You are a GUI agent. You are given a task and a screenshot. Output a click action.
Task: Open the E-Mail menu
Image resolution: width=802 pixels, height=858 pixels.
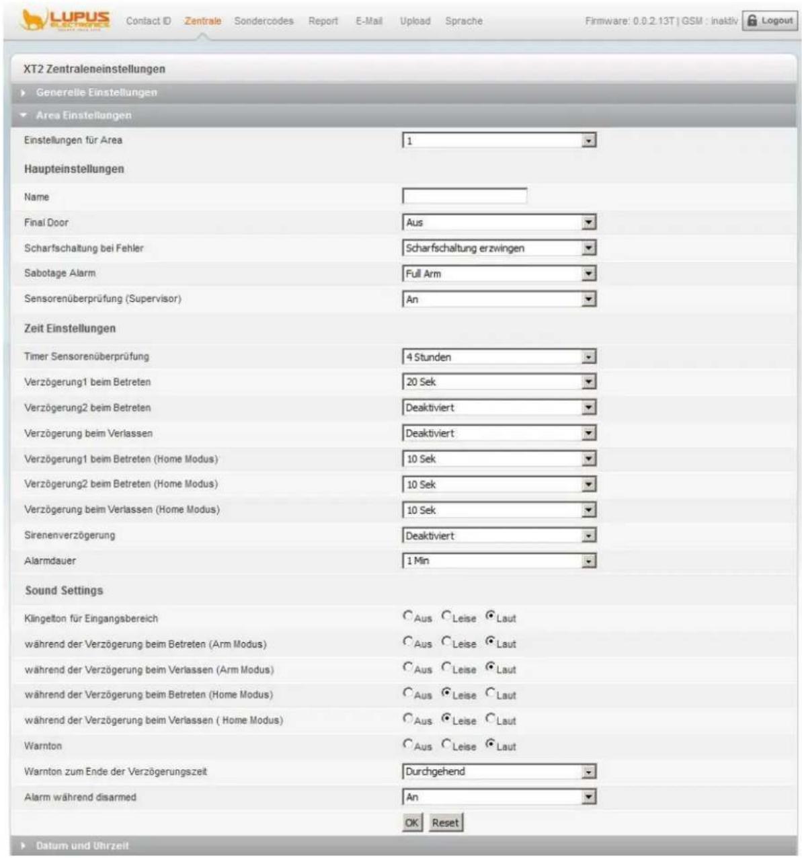(x=369, y=21)
